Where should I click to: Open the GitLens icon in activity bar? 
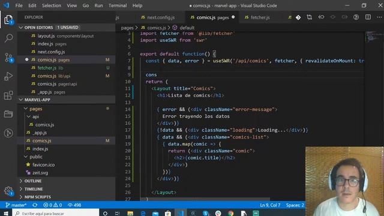[x=8, y=133]
